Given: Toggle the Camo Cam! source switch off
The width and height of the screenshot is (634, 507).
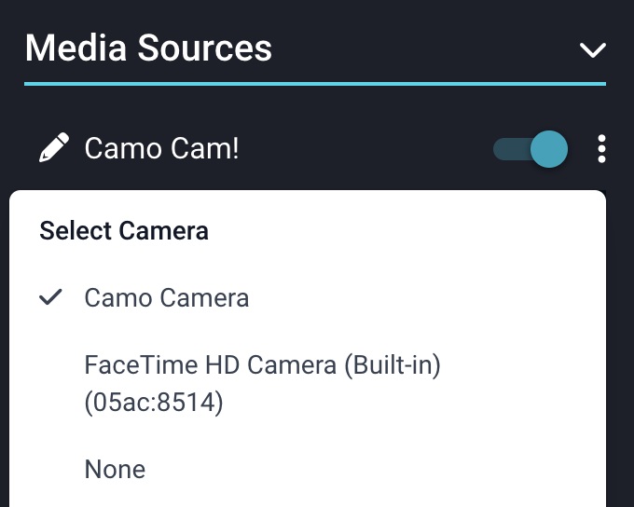Looking at the screenshot, I should tap(531, 148).
